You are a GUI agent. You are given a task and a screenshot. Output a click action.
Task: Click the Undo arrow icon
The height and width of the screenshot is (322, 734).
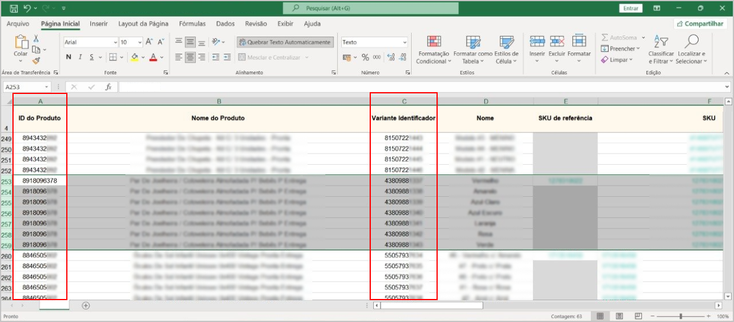[27, 8]
